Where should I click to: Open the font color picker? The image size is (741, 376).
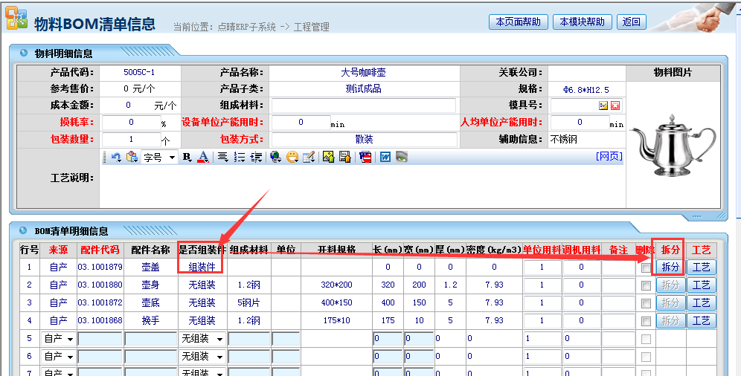point(201,157)
